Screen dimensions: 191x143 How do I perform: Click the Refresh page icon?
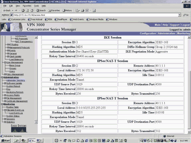click(28, 11)
